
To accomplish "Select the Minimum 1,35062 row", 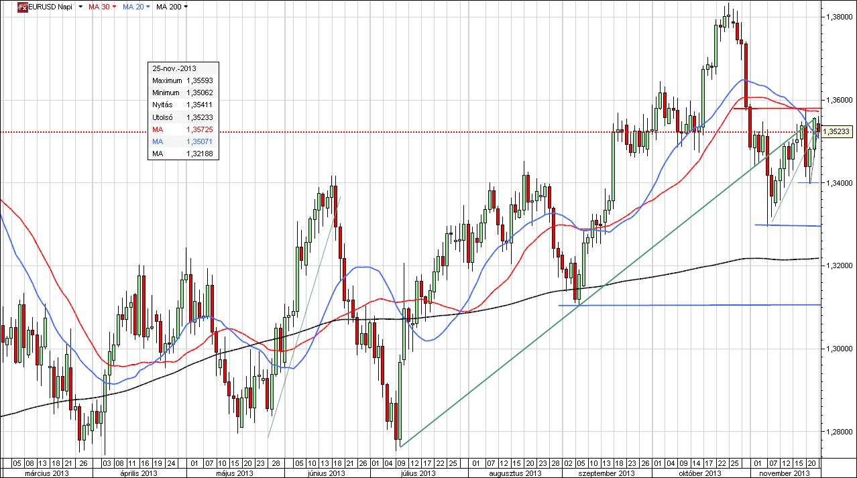I will tap(182, 93).
